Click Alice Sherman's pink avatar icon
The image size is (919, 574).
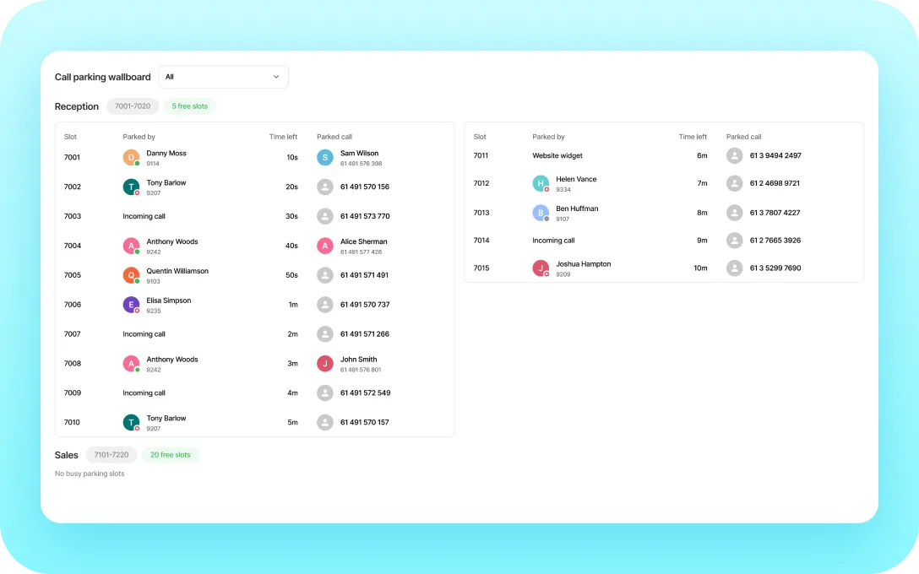325,246
